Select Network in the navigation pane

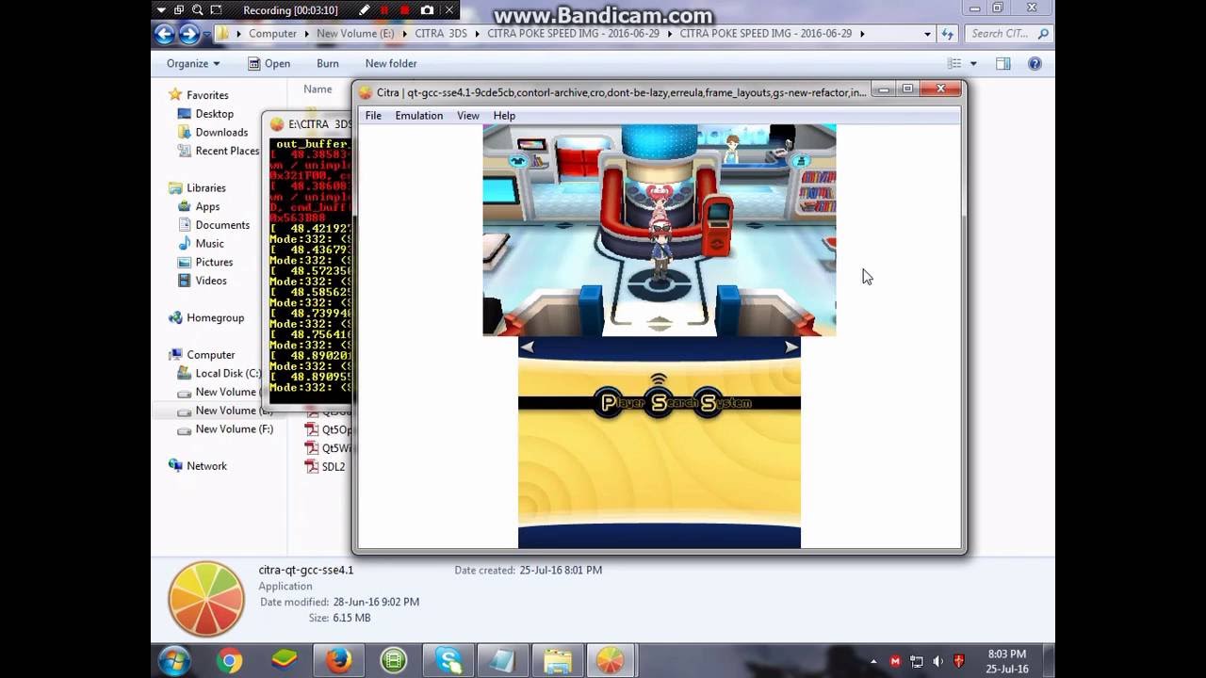(206, 466)
